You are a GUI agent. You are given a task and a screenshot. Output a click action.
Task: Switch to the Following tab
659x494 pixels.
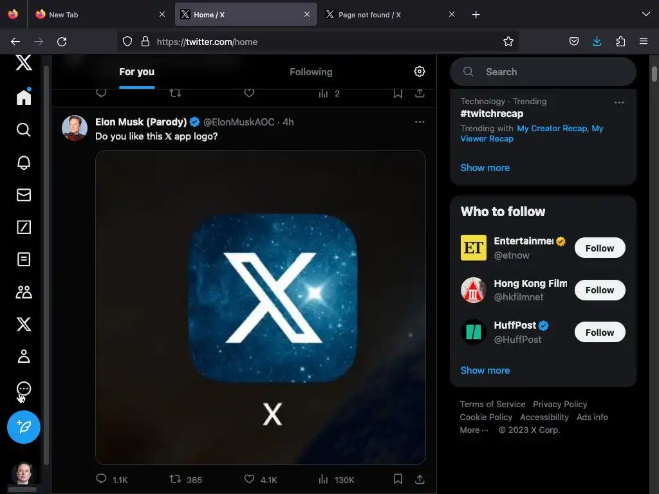[x=311, y=72]
